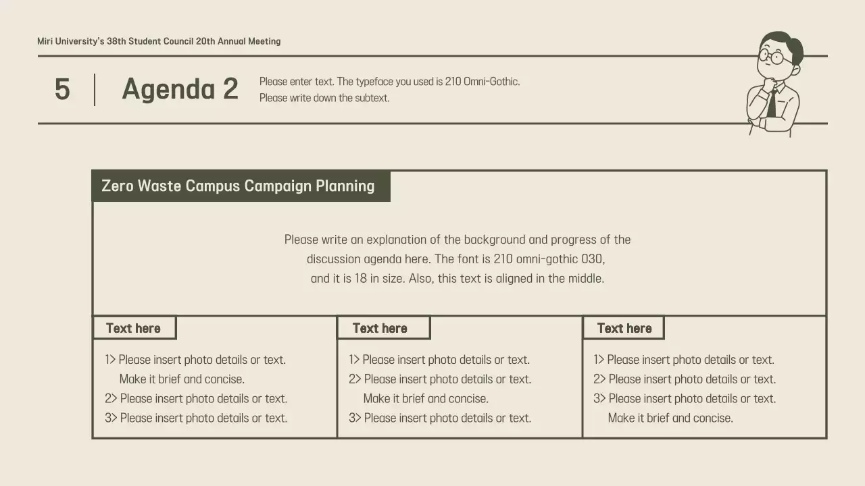Select the right column 'Text here' label
Viewport: 865px width, 486px height.
pyautogui.click(x=624, y=329)
